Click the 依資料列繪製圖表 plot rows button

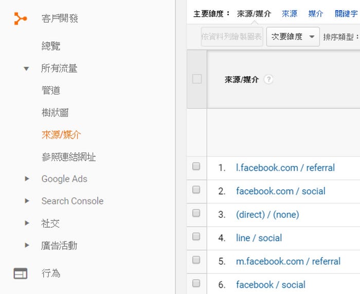pyautogui.click(x=232, y=36)
